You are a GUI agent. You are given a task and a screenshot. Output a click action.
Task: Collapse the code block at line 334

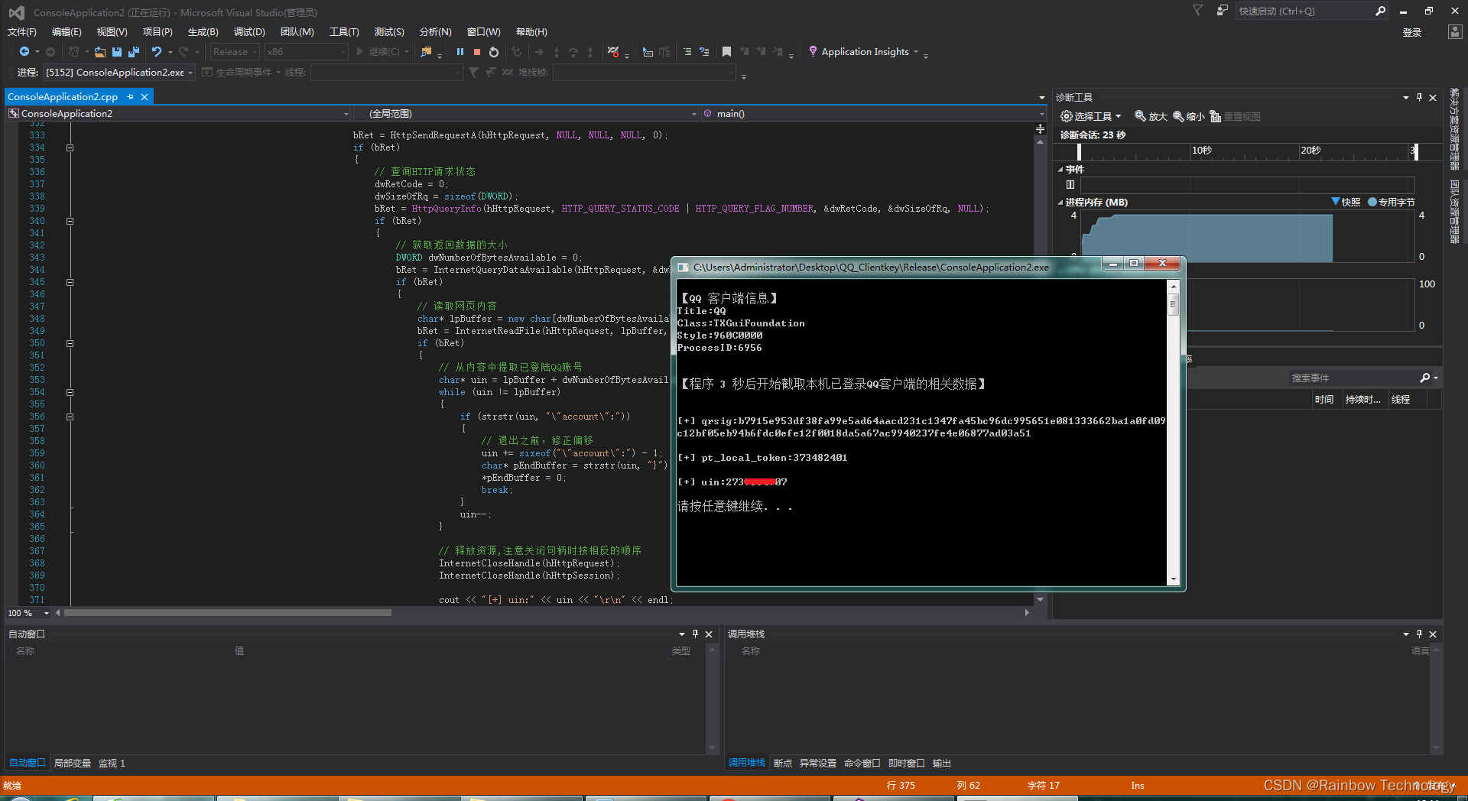tap(70, 148)
